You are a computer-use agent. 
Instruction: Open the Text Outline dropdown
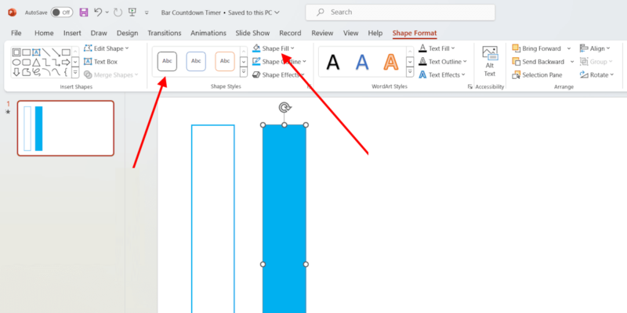(464, 62)
